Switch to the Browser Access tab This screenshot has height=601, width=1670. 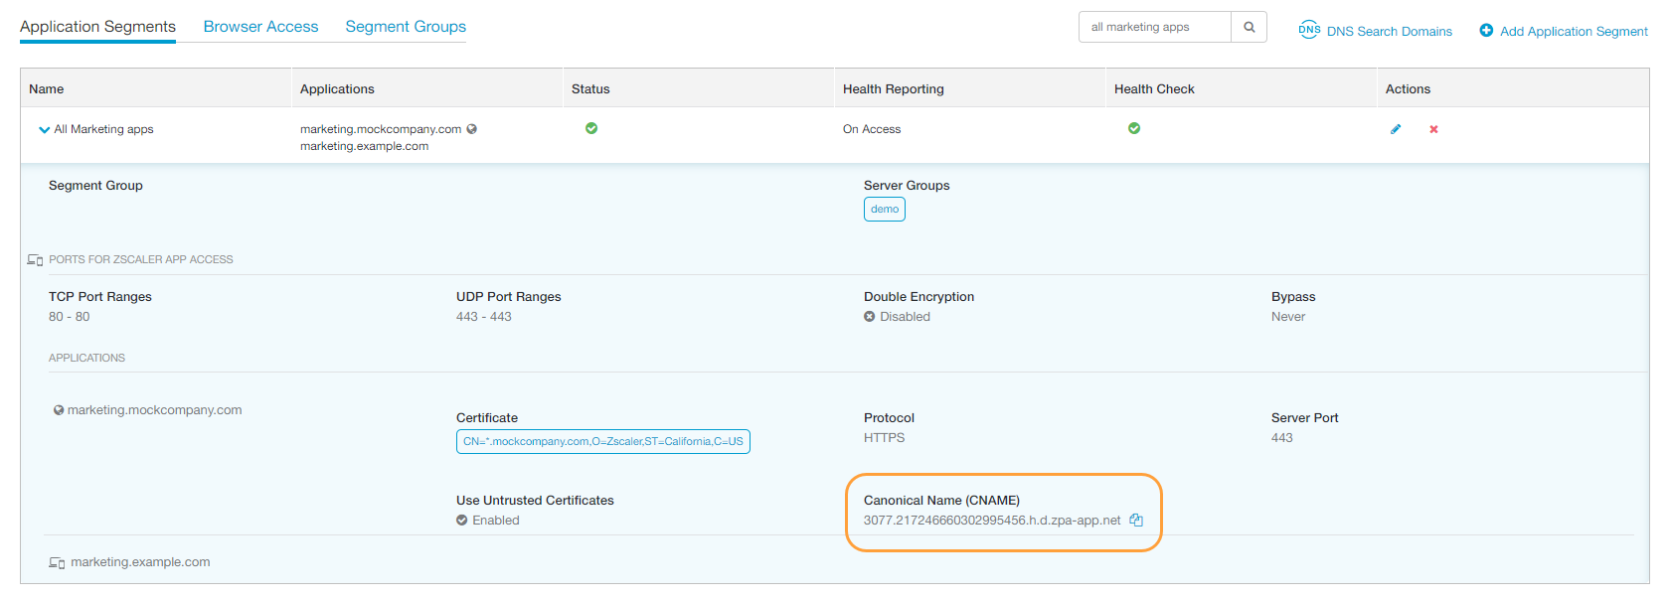pyautogui.click(x=260, y=27)
